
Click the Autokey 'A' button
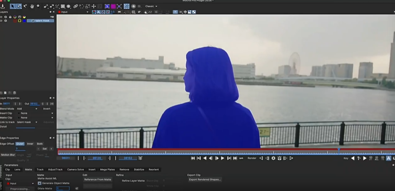pos(389,158)
